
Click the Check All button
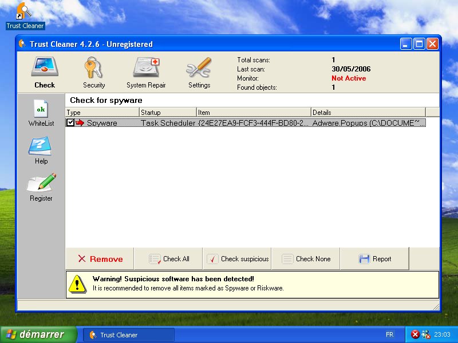tap(168, 259)
